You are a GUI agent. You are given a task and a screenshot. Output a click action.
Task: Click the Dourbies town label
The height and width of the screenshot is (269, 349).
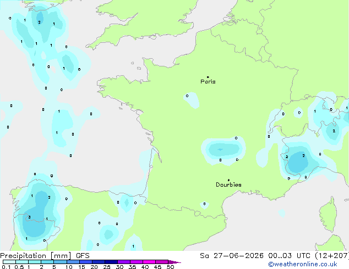coord(228,184)
